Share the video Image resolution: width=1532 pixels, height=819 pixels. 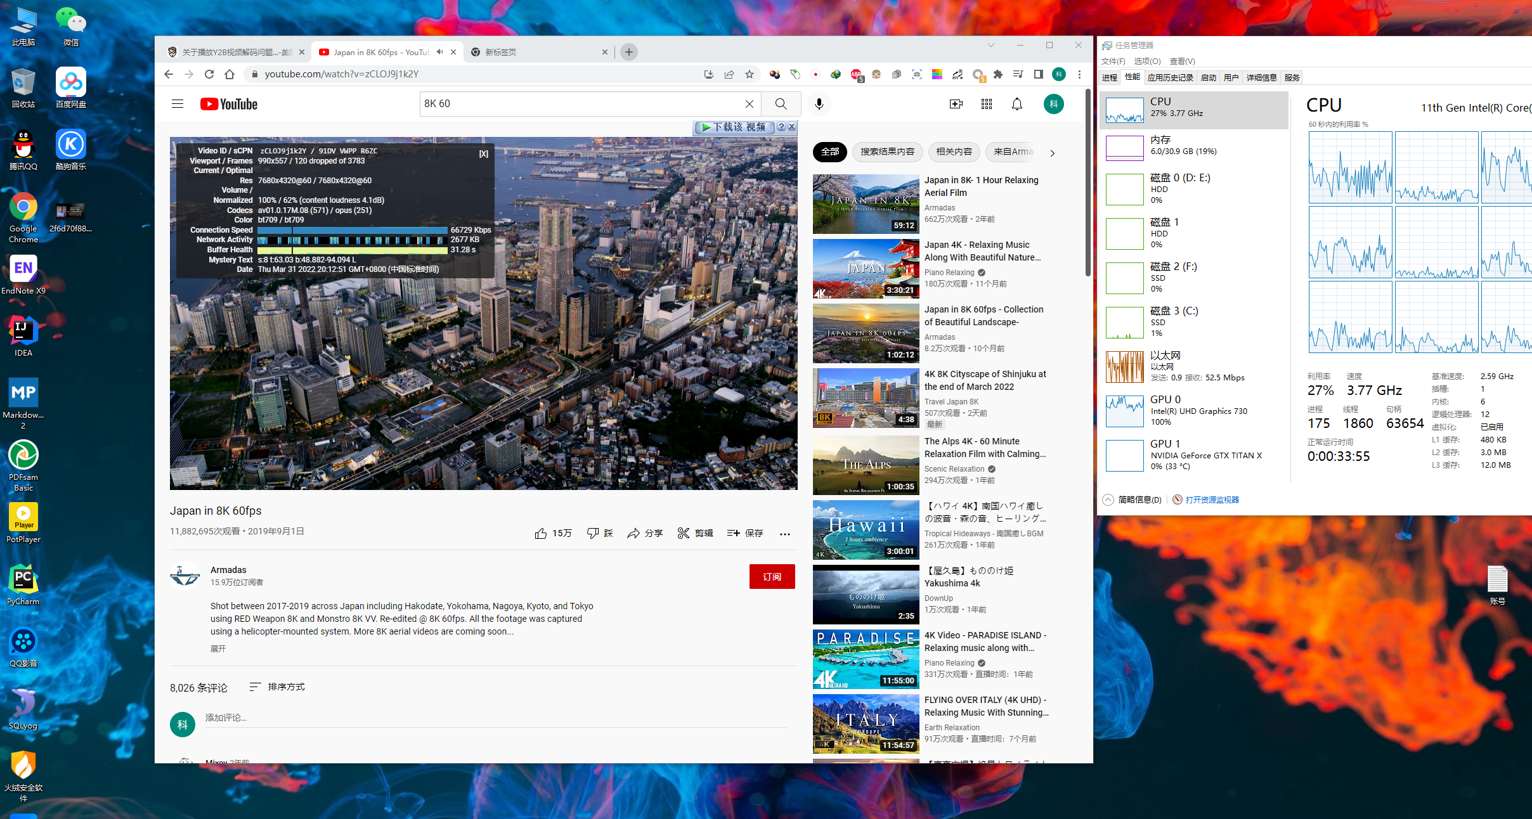(645, 533)
